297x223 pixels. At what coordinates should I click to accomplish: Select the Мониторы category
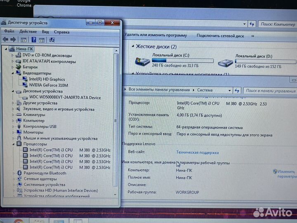tap(33, 133)
